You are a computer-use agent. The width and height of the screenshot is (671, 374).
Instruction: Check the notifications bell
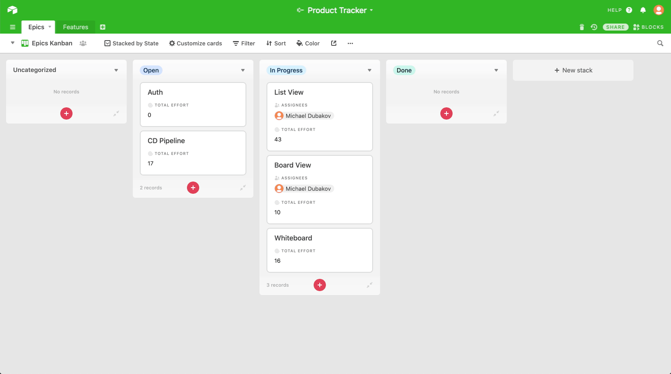point(643,10)
